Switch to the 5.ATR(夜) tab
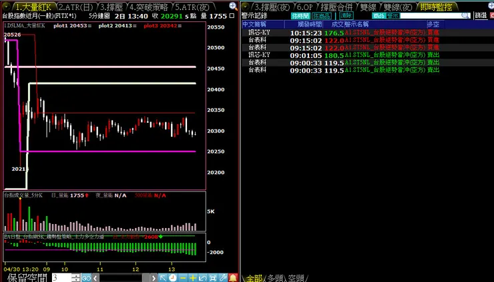Viewport: 494px width, 282px height. (192, 7)
